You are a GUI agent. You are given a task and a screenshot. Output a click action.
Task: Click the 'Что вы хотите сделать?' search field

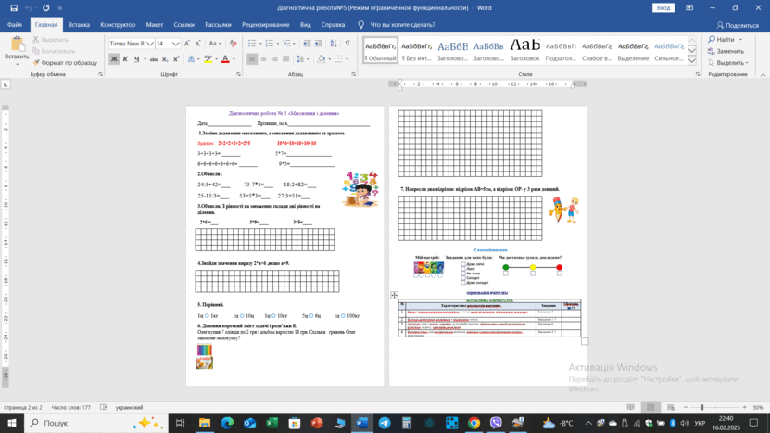click(x=402, y=25)
